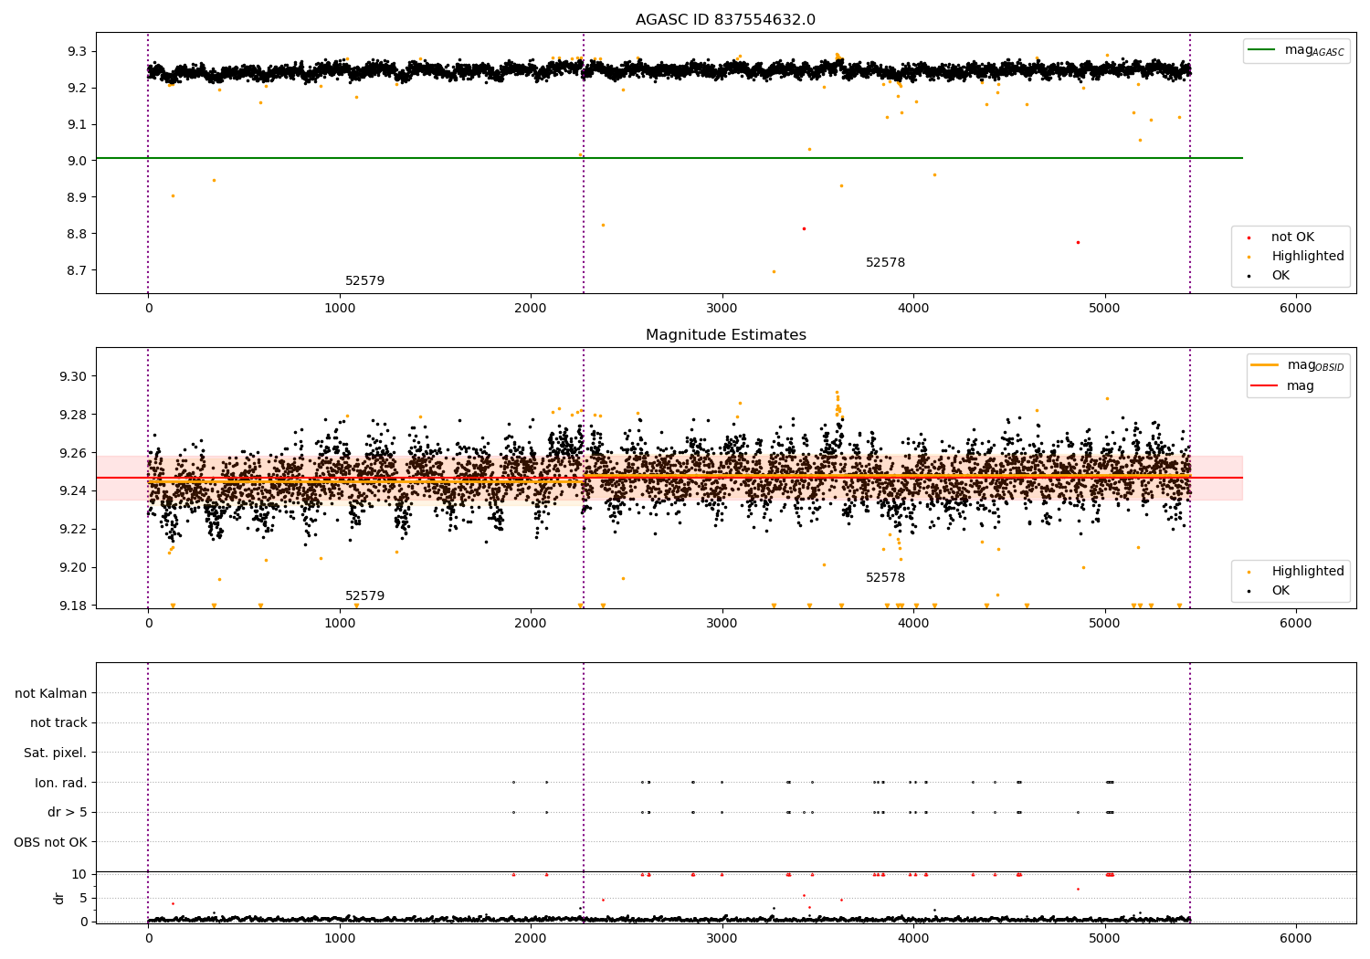
Task: Click the green horizontal mag AGASC line
Action: (669, 158)
